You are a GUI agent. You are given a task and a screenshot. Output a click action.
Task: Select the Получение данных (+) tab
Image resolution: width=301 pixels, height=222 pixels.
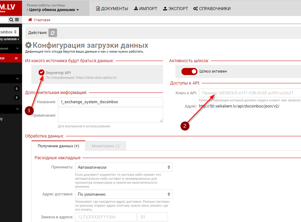pos(58,146)
